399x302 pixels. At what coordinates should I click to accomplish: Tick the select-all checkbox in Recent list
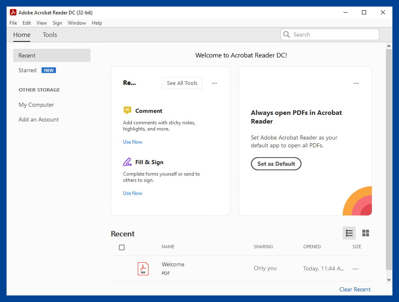click(x=122, y=247)
